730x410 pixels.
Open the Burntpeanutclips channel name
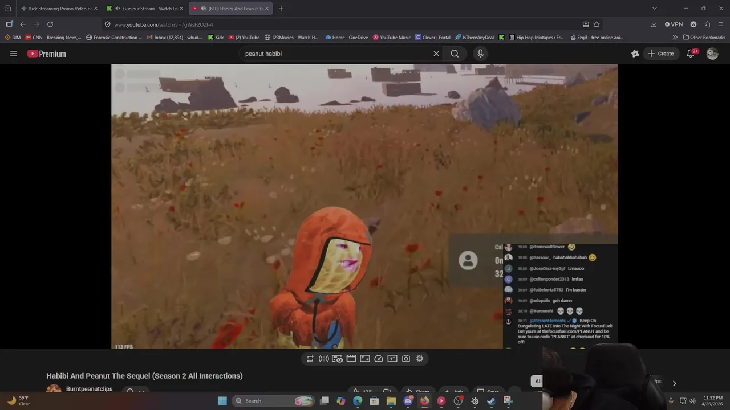(x=89, y=389)
